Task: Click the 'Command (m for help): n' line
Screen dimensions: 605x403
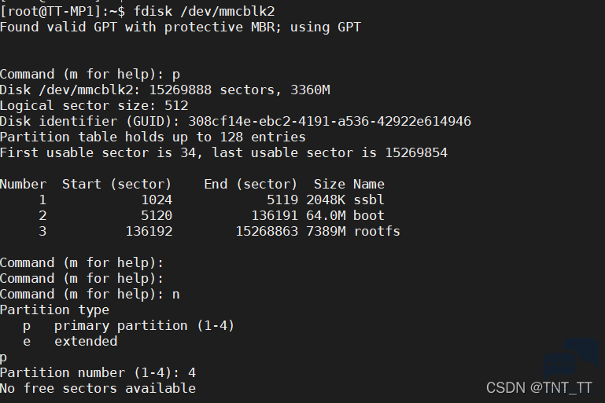Action: (90, 295)
